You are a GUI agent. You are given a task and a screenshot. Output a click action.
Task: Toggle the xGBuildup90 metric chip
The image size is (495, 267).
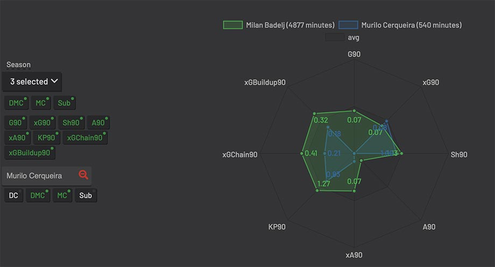click(30, 153)
